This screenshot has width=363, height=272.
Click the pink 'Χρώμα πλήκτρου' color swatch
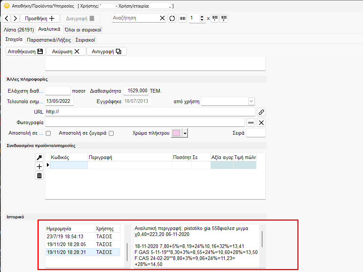point(176,133)
